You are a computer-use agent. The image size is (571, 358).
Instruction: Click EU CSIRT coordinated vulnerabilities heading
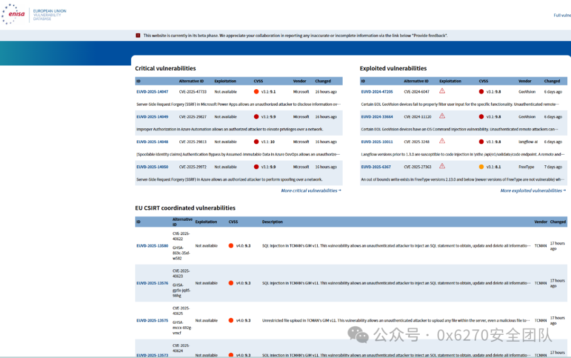[185, 208]
